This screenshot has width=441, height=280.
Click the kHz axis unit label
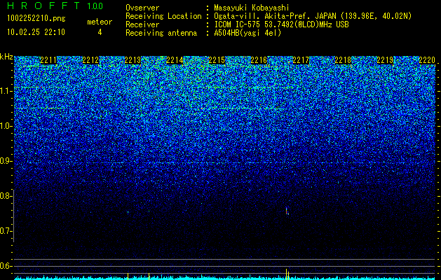tap(6, 57)
